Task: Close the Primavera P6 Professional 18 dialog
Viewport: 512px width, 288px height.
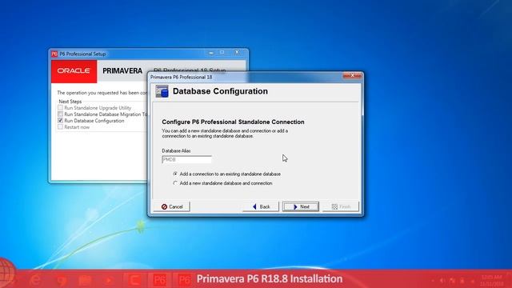Action: [352, 75]
